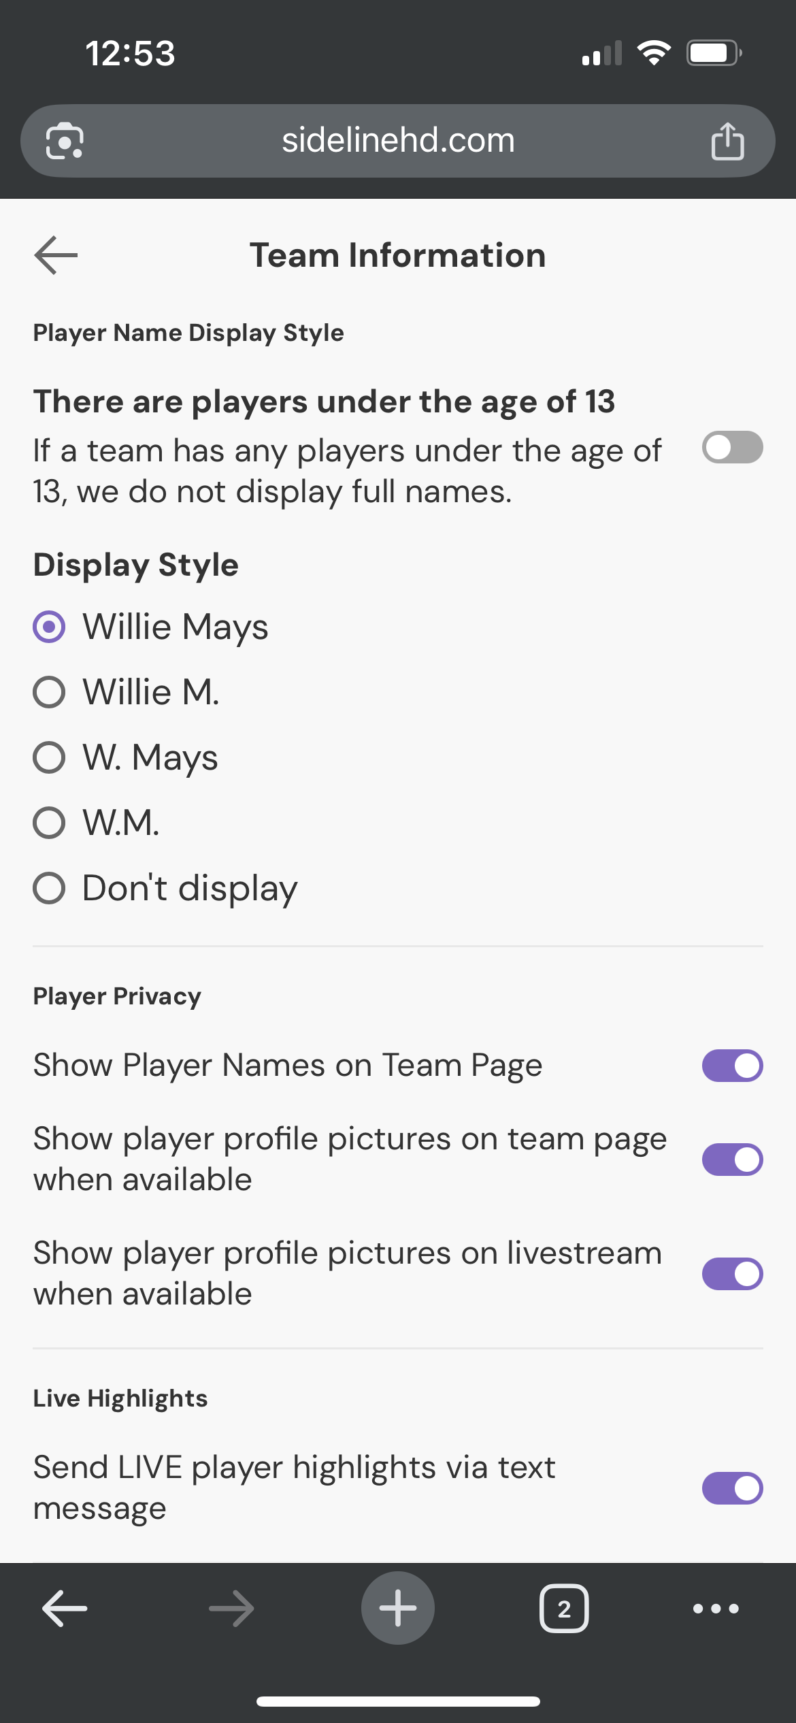Open the browser three-dot menu
The width and height of the screenshot is (796, 1723).
coord(716,1608)
